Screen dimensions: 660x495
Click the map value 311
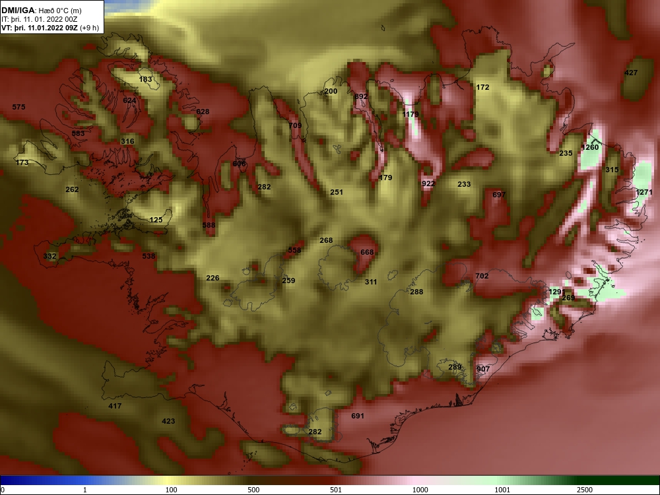(371, 282)
